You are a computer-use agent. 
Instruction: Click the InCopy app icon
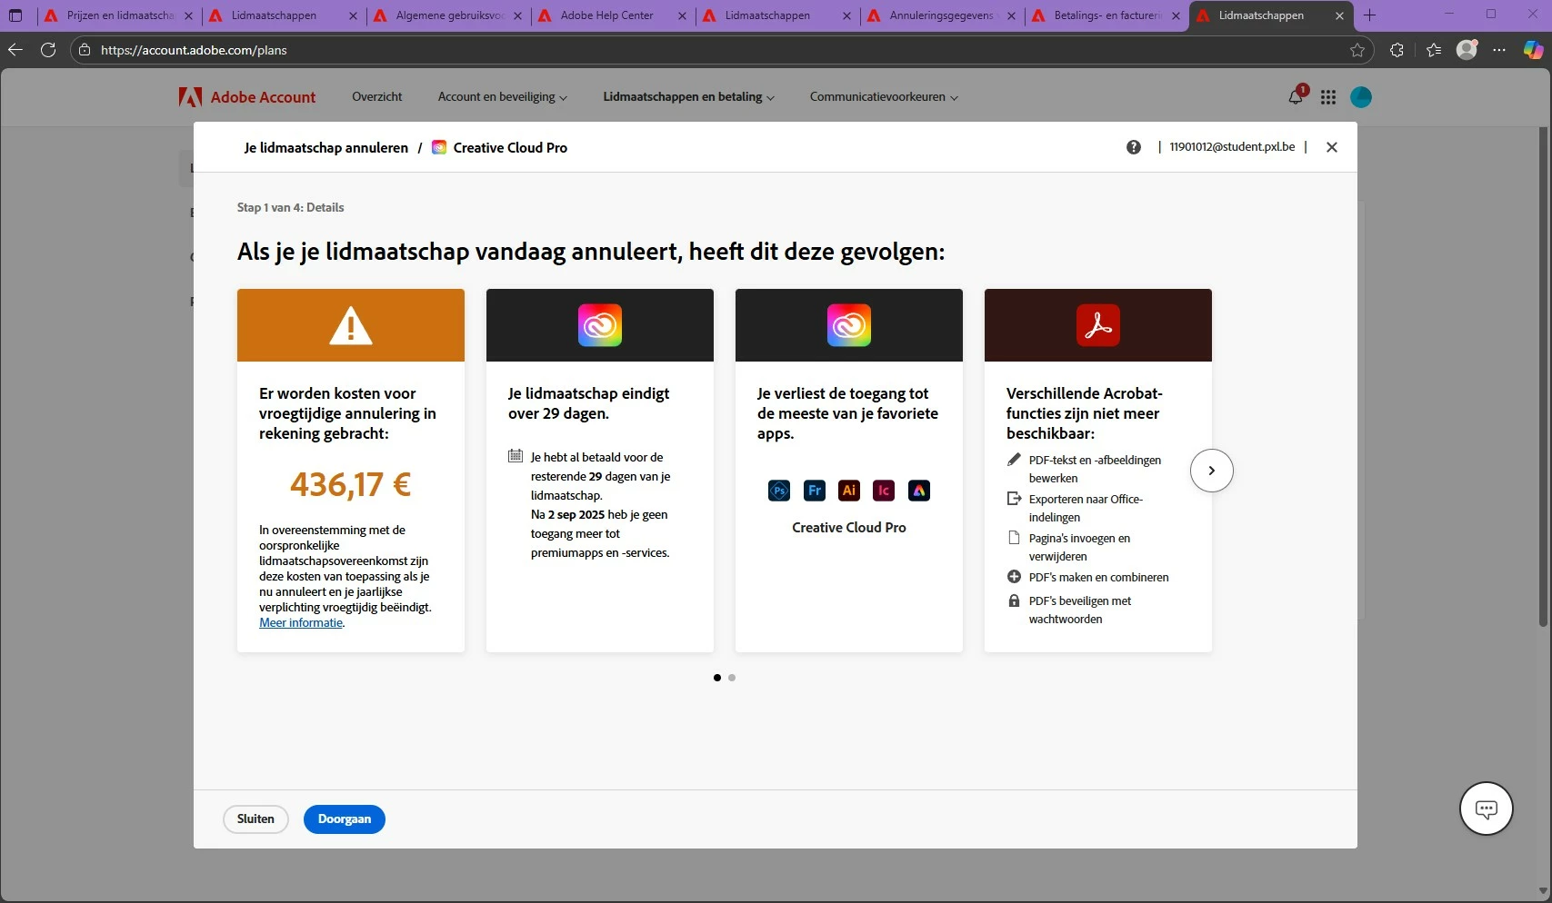[x=884, y=491]
